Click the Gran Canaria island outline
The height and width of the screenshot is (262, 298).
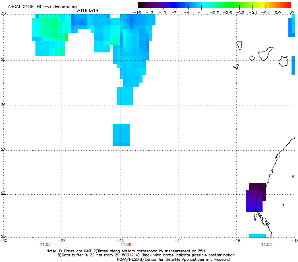click(x=284, y=61)
